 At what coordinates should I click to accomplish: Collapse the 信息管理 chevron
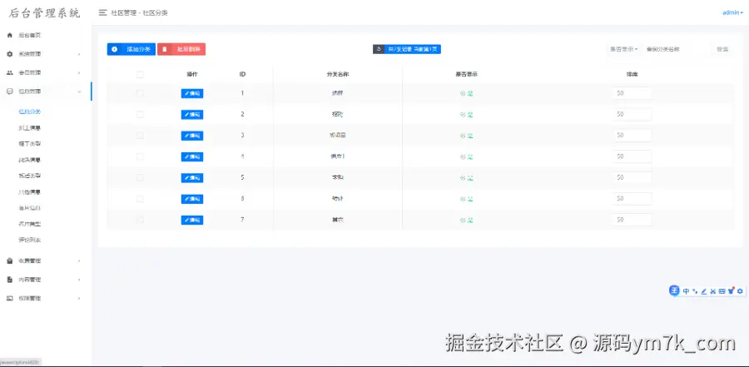pyautogui.click(x=79, y=92)
